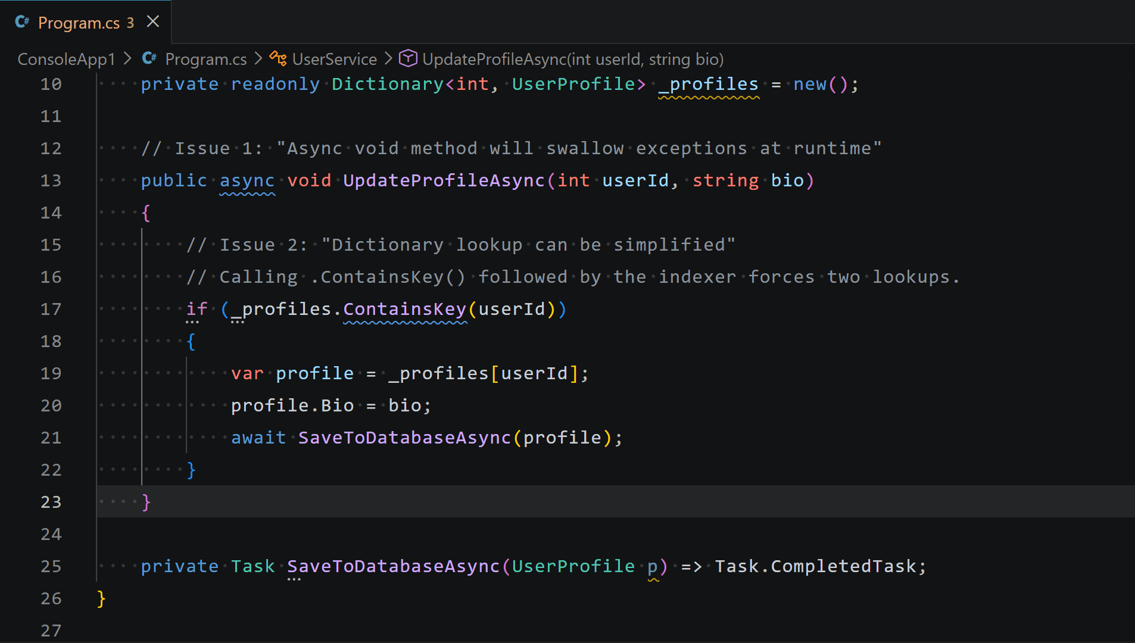Screen dimensions: 1135x643
Task: Click the C# file icon in Program.cs tab
Action: click(x=22, y=22)
